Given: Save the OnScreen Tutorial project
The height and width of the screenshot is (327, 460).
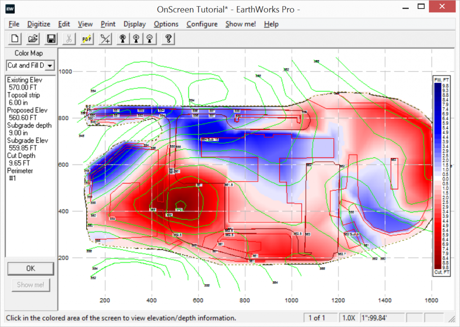Looking at the screenshot, I should (x=51, y=39).
